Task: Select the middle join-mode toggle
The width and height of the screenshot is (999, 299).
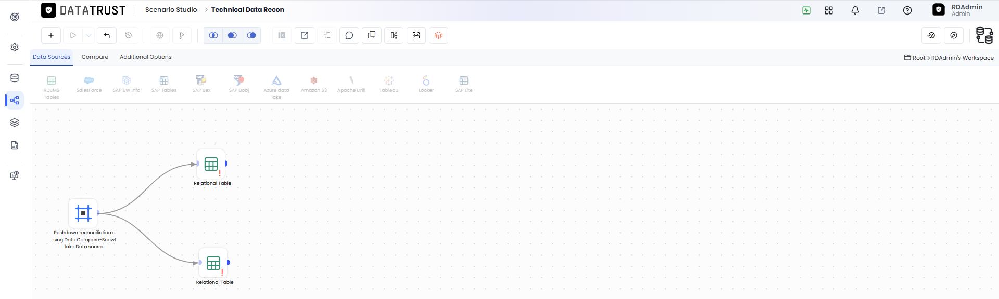Action: [x=232, y=35]
